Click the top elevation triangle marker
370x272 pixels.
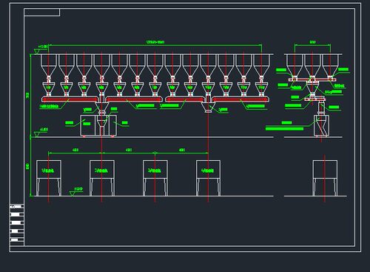(37, 51)
